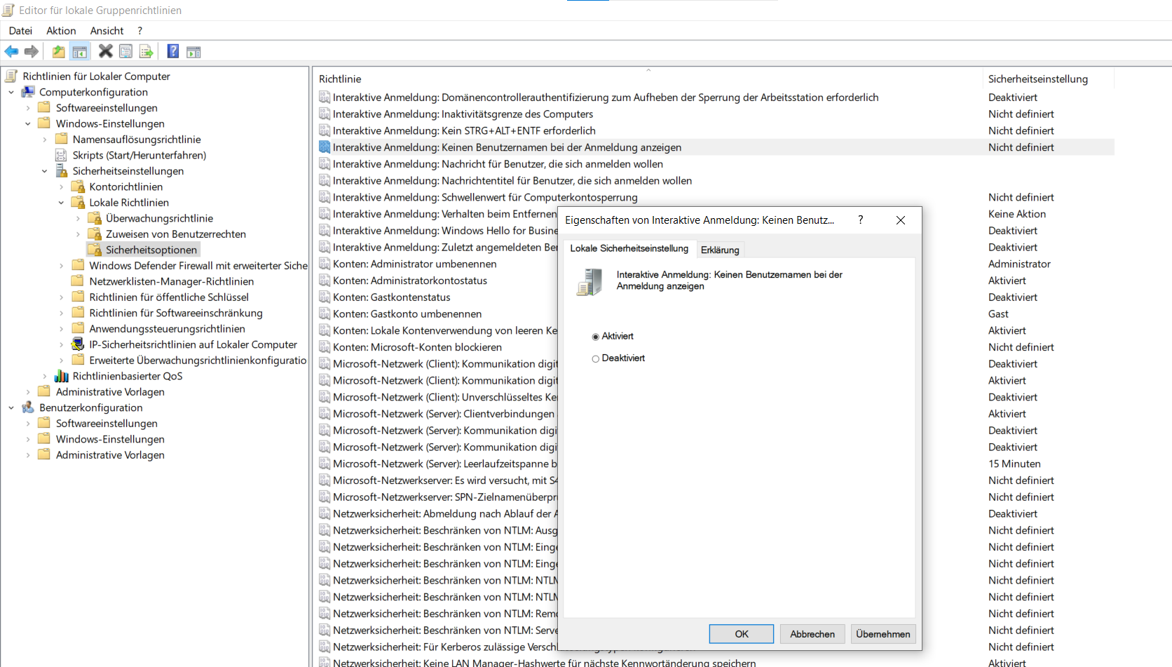Click the Abbrechen button

coord(812,634)
